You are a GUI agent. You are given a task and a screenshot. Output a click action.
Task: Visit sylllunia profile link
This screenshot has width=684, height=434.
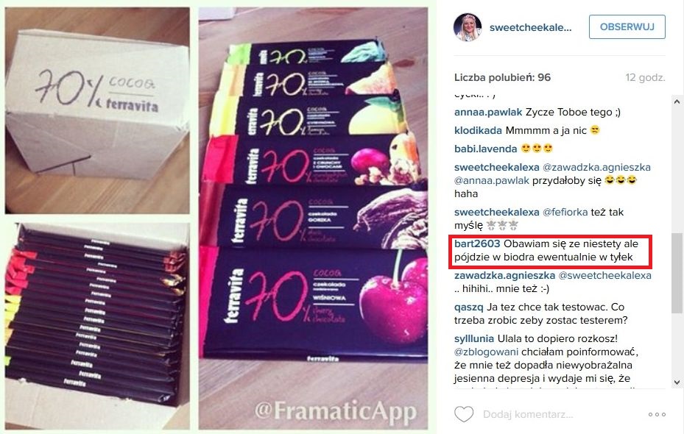click(x=473, y=339)
